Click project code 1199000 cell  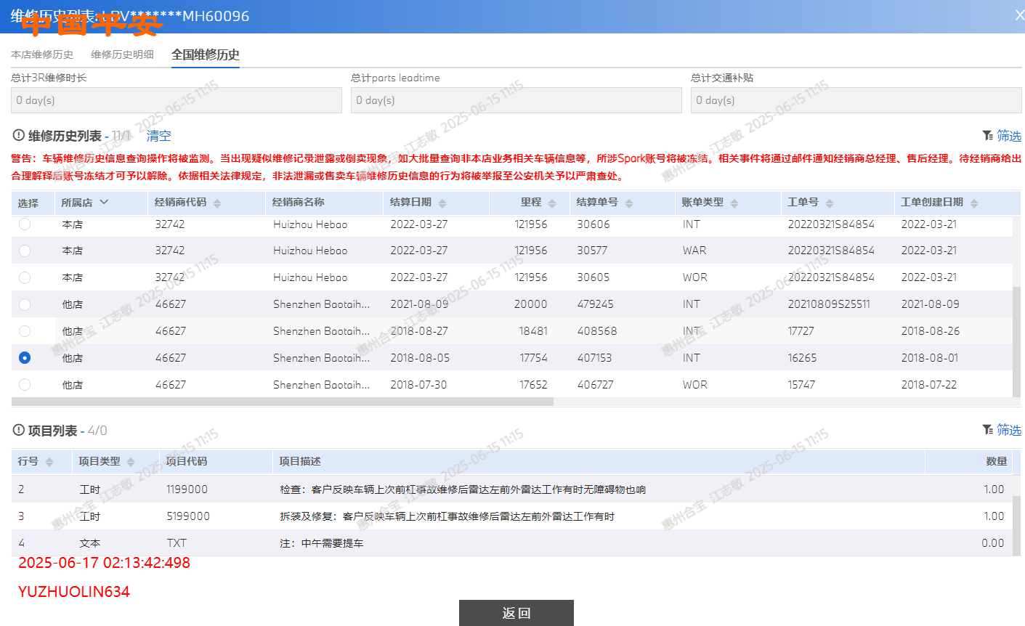point(187,489)
